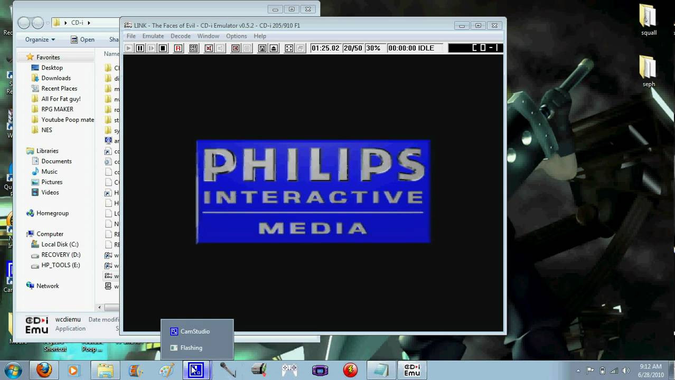
Task: Open the Windows Start menu
Action: coord(13,370)
